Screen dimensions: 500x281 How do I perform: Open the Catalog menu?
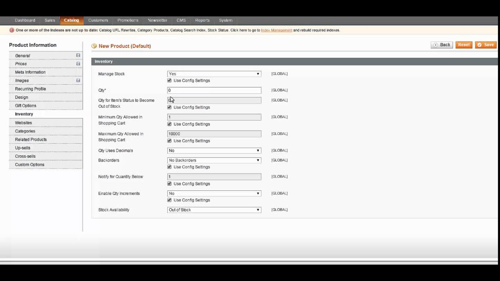(71, 20)
